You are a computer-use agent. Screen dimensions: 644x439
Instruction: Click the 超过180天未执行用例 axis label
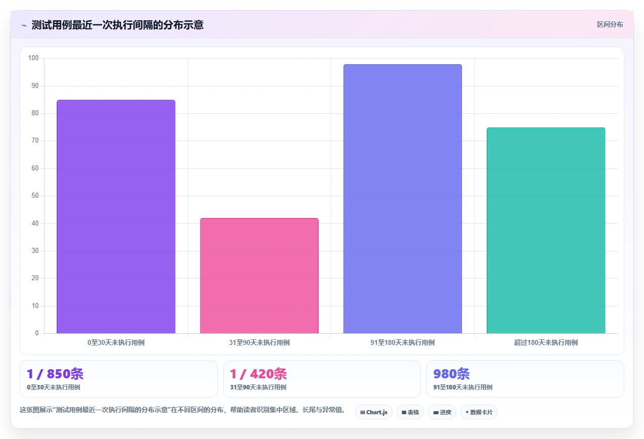coord(545,342)
